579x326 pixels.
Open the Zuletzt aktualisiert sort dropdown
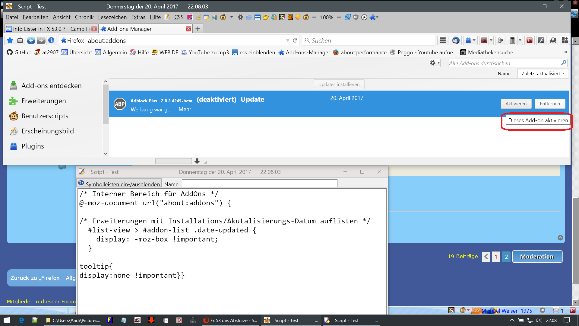pos(543,73)
